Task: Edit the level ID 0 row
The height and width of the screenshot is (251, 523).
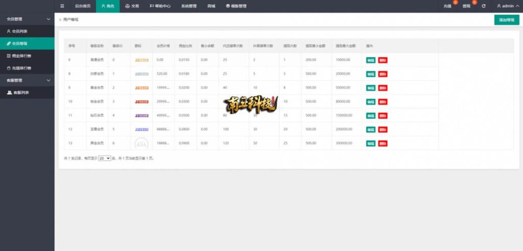Action: (371, 60)
